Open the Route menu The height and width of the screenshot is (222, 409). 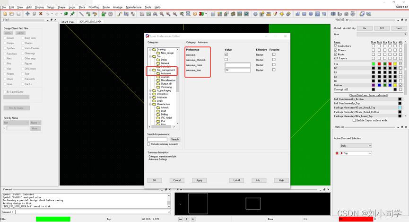106,7
